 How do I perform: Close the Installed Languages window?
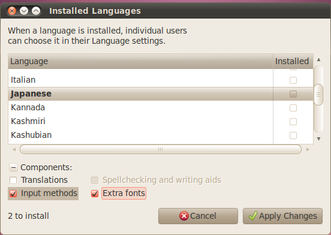click(x=12, y=11)
